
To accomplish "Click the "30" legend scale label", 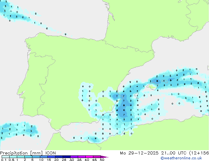I will [72, 160].
